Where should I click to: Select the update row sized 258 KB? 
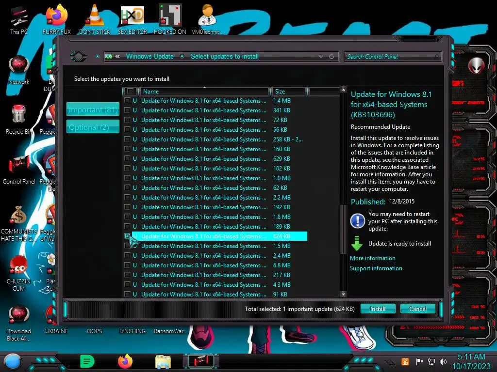pos(215,139)
